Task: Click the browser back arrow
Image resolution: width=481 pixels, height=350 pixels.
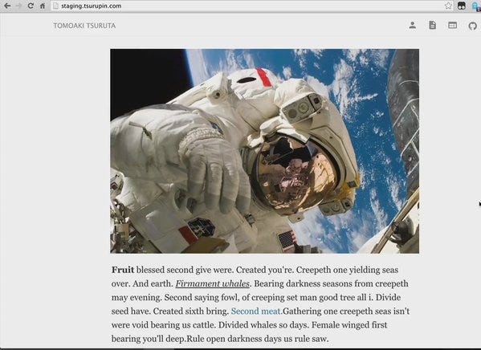Action: 6,6
